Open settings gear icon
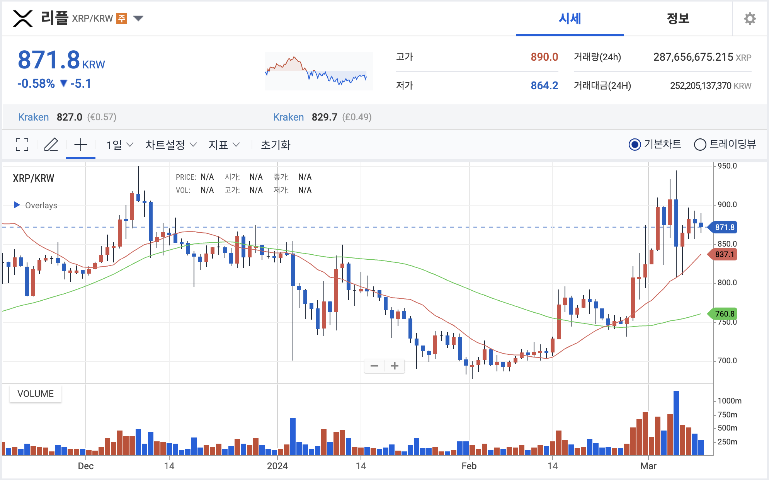Image resolution: width=769 pixels, height=480 pixels. click(750, 19)
